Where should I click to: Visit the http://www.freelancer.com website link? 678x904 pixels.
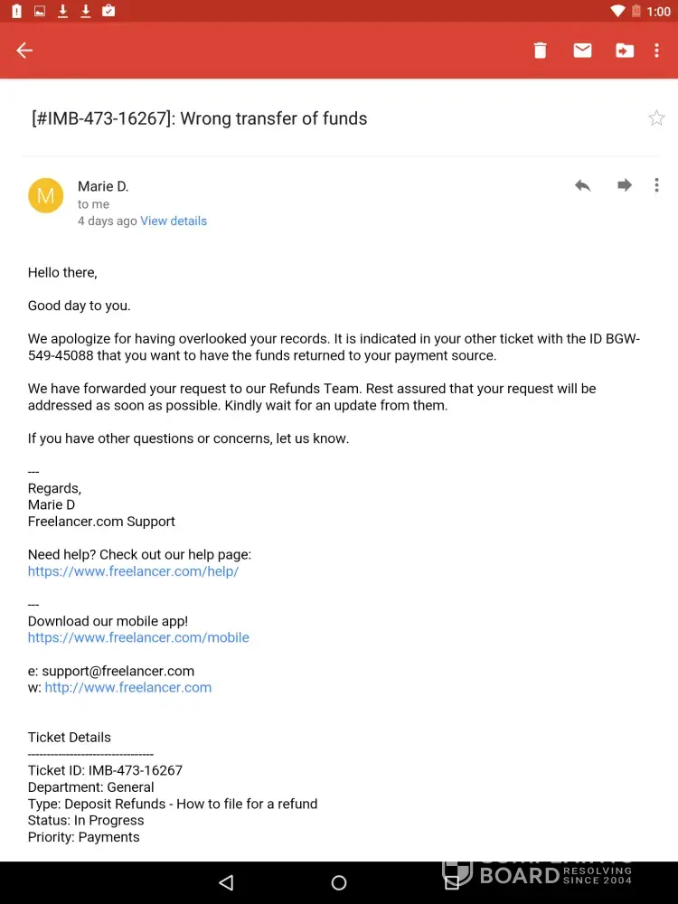tap(128, 687)
